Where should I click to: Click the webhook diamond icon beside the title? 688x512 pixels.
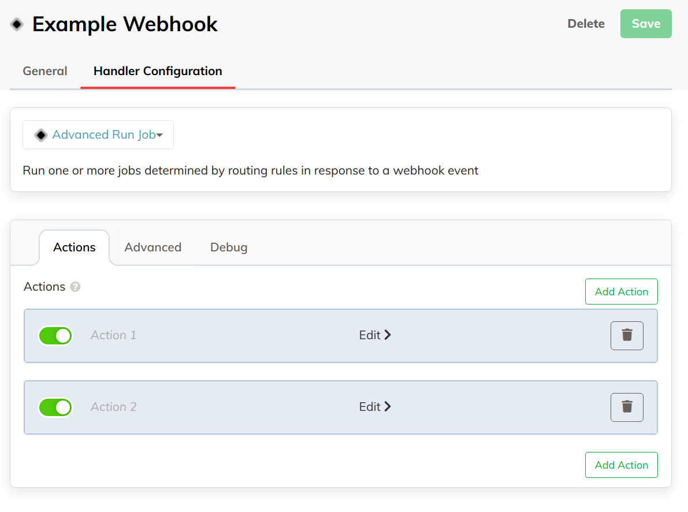(x=17, y=24)
